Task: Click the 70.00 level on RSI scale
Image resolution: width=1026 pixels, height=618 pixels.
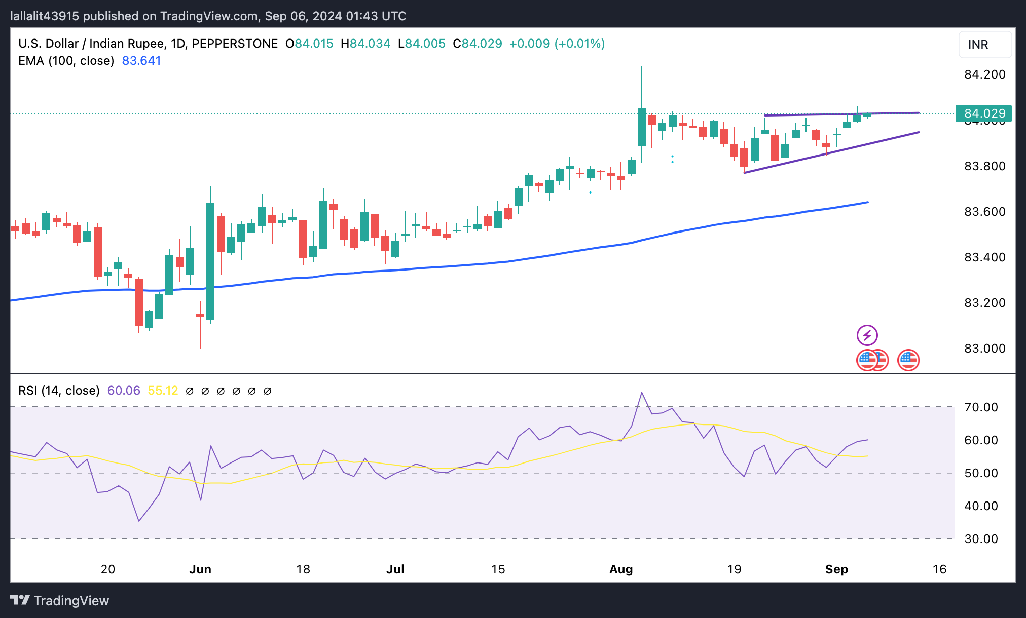Action: [980, 407]
